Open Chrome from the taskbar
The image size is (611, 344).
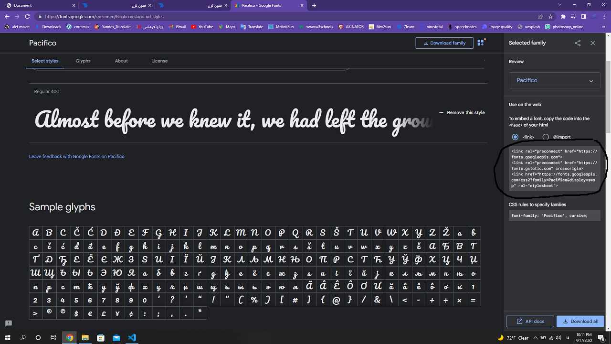click(70, 337)
